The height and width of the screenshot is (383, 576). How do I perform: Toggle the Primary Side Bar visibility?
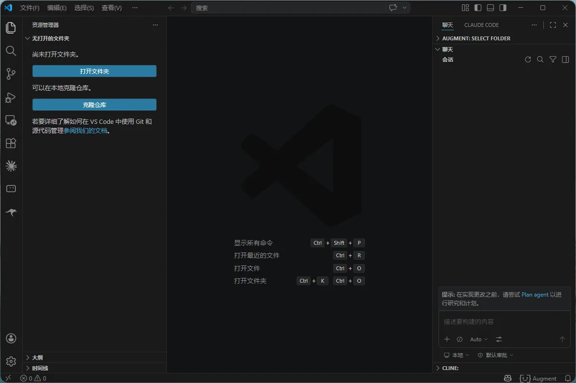478,8
